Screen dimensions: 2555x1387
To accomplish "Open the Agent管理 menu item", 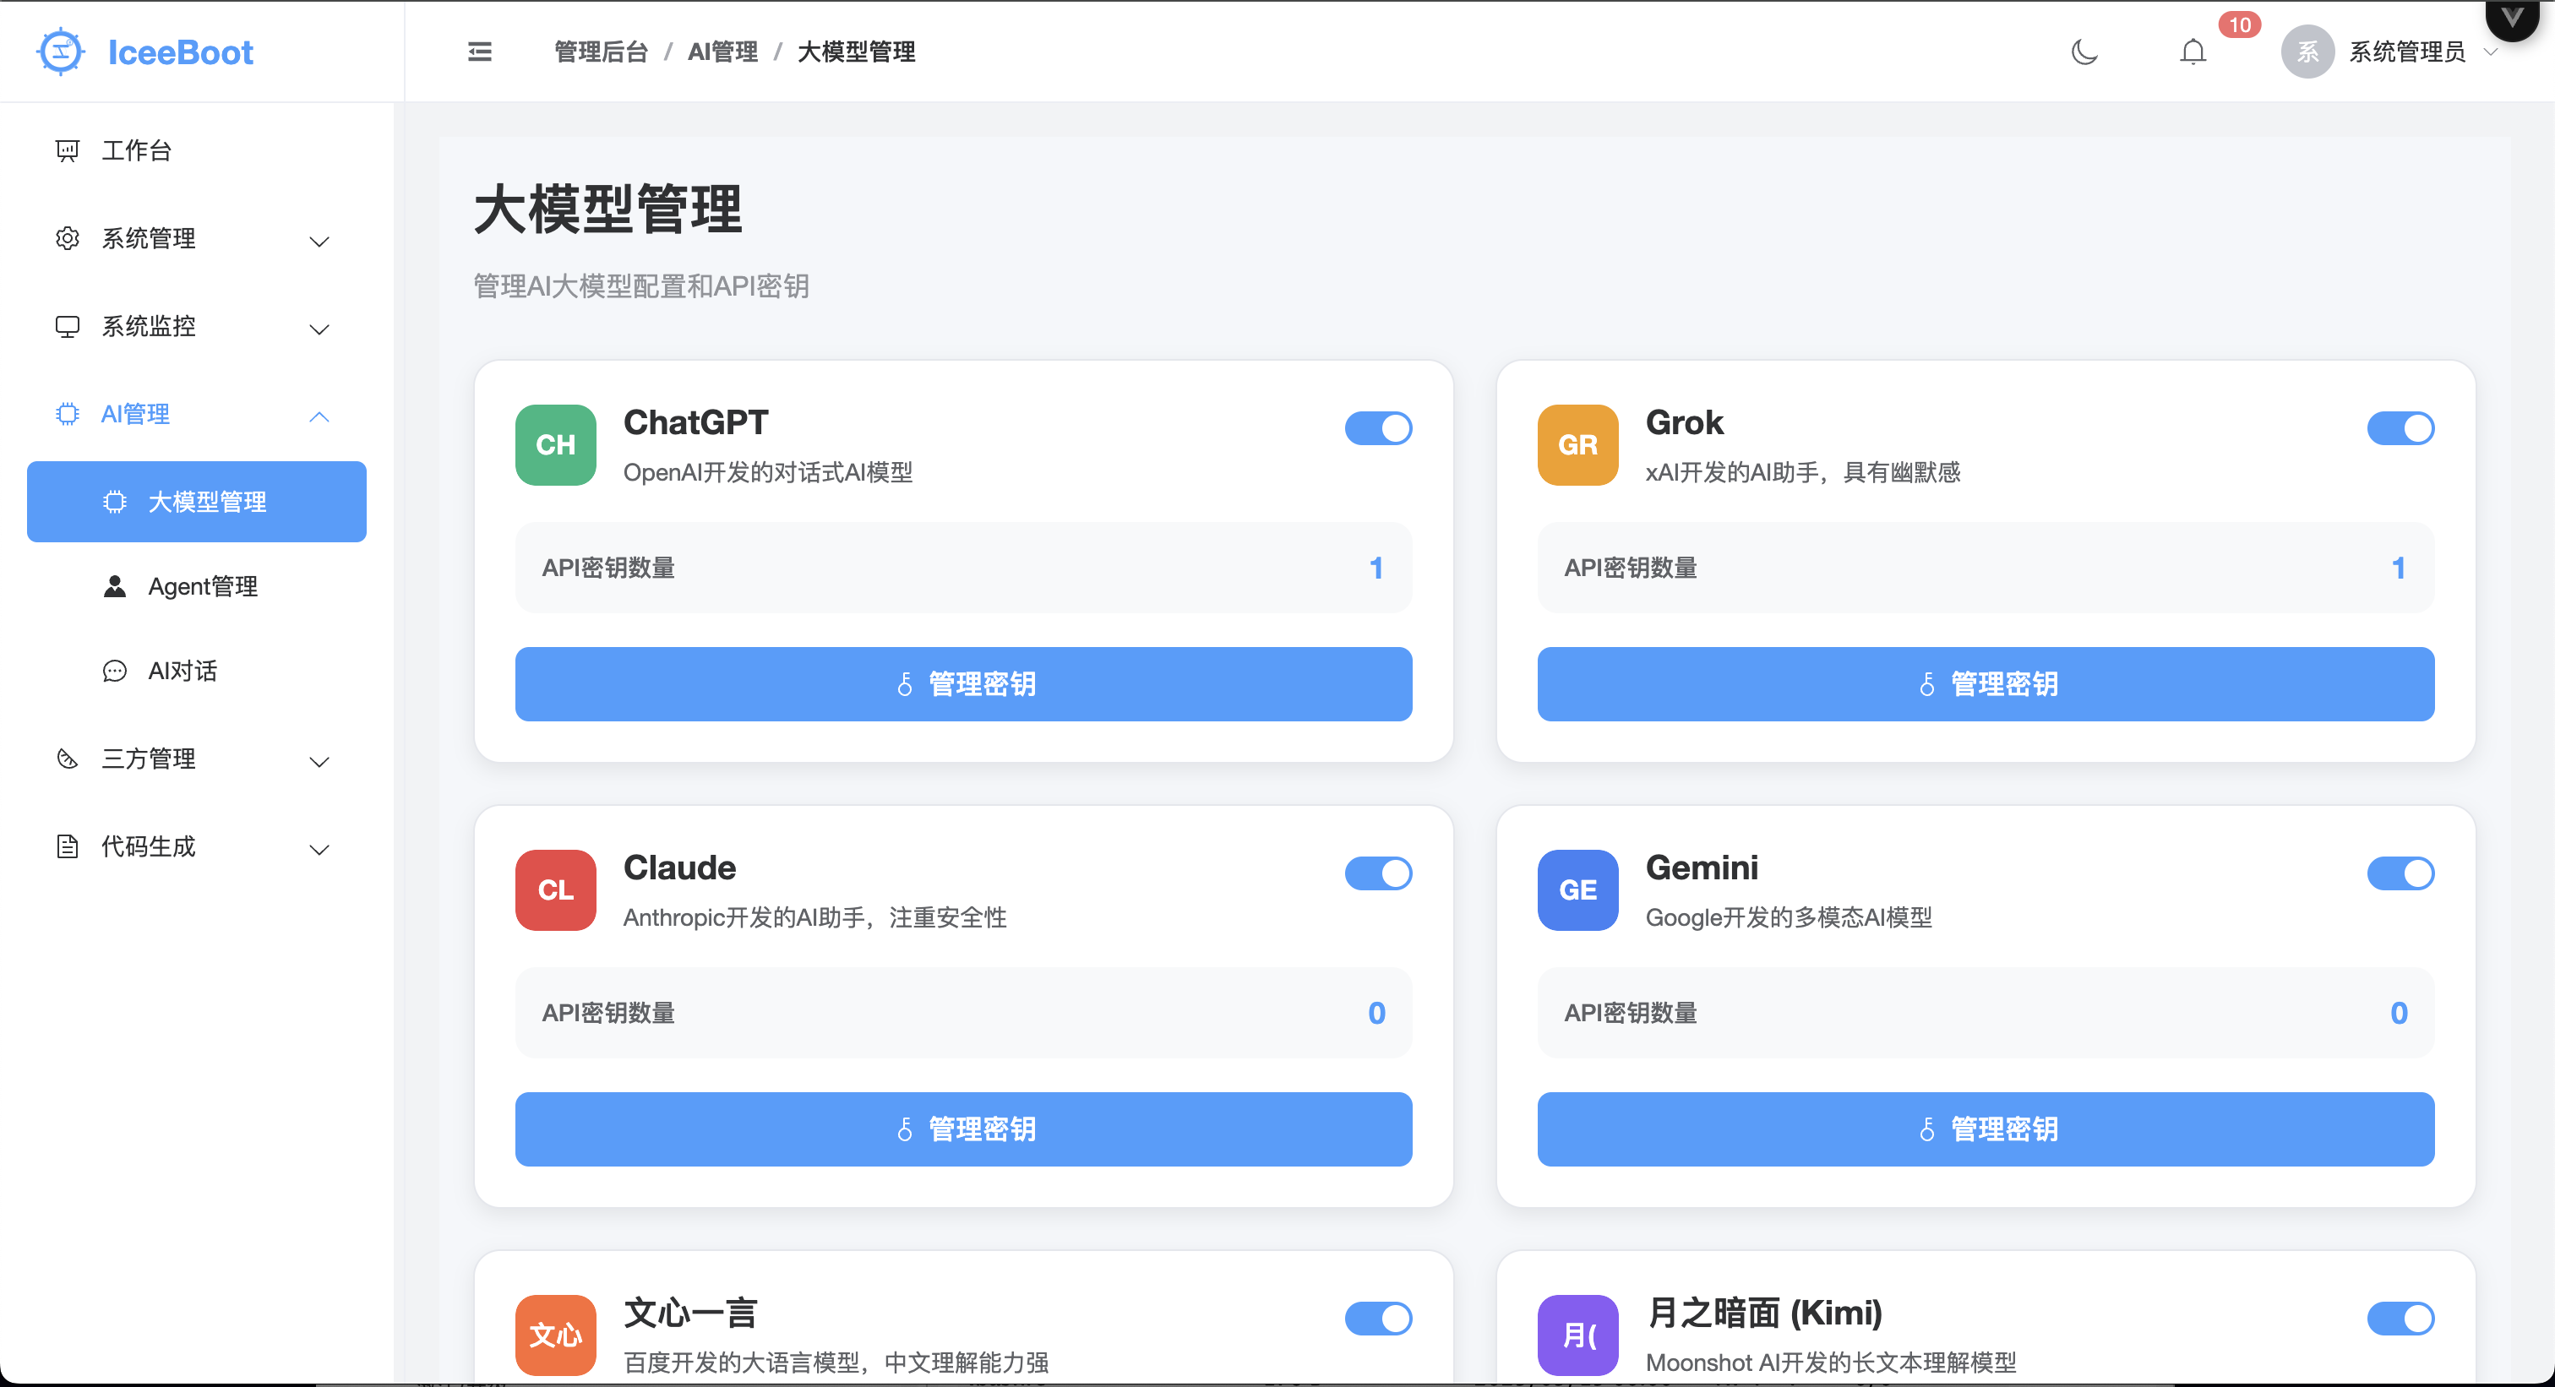I will (x=196, y=587).
